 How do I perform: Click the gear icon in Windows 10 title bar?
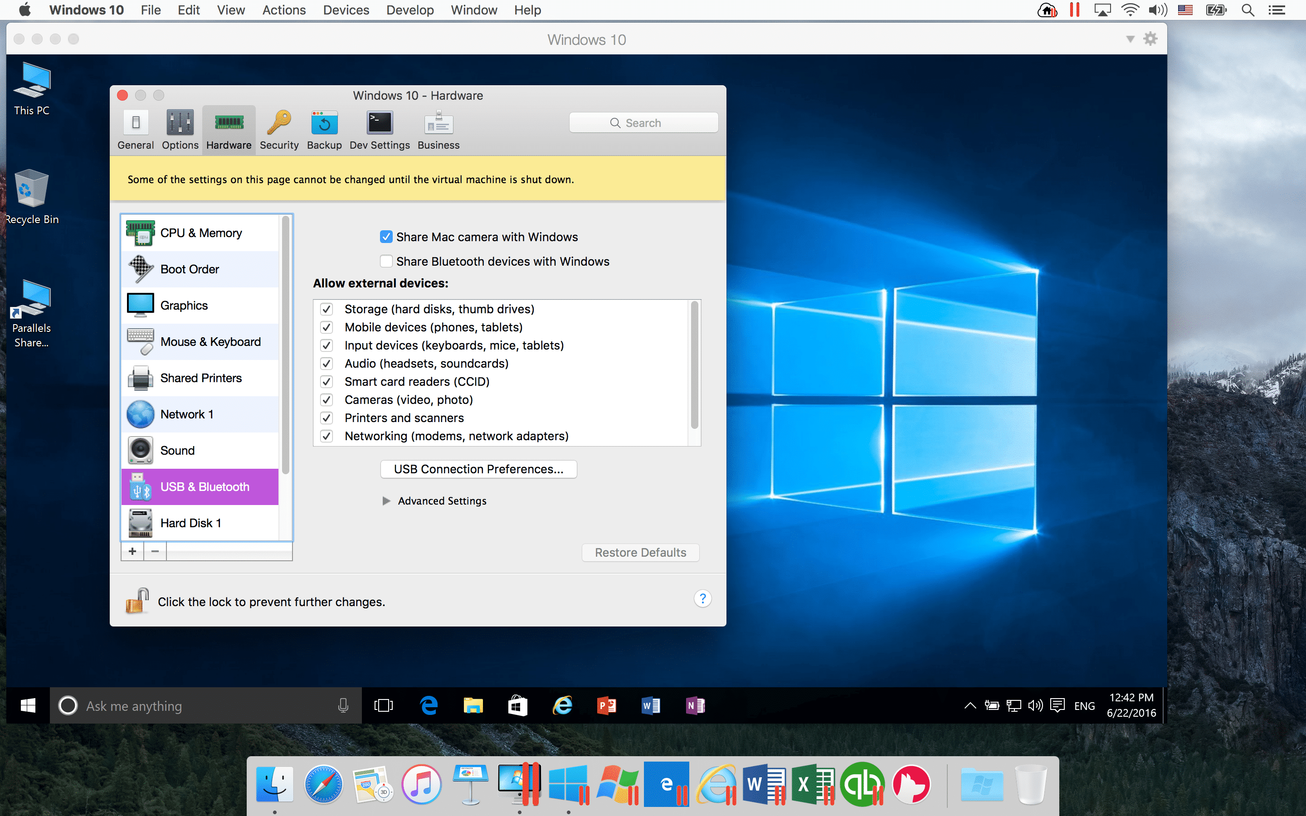pos(1150,39)
